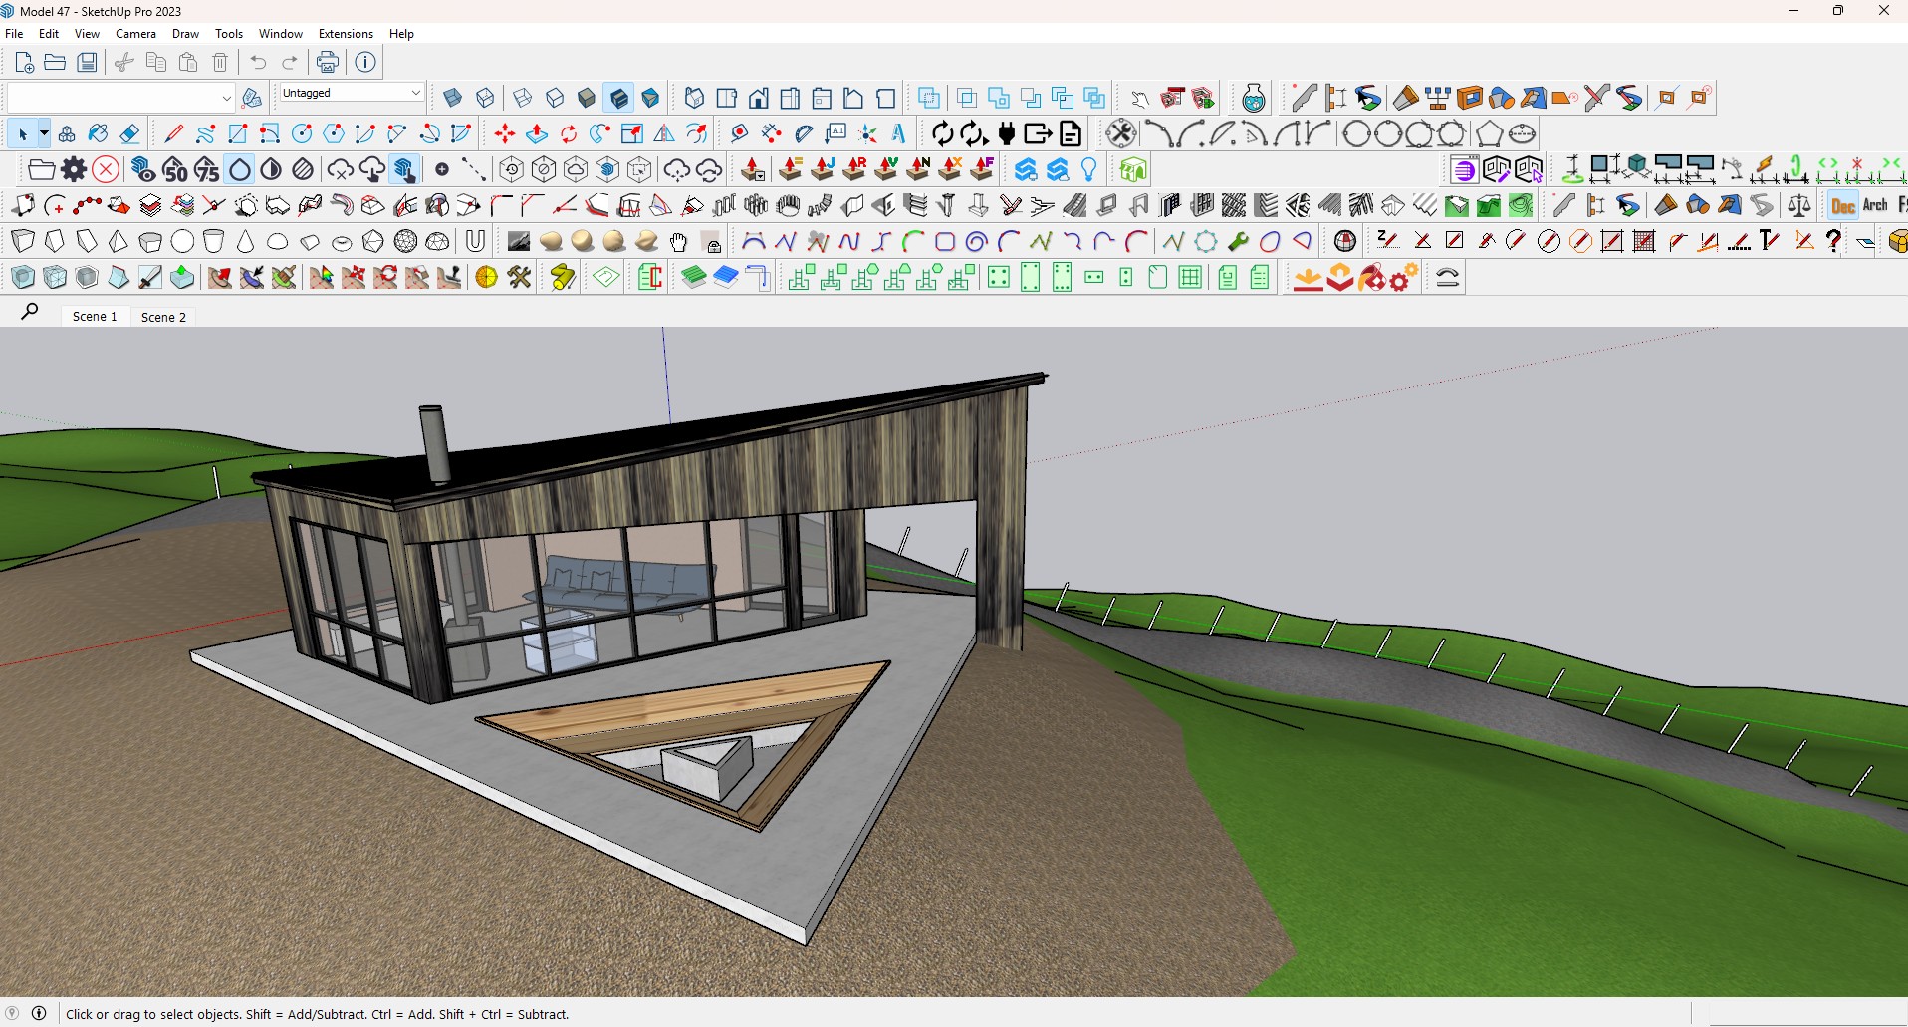Click the Redo arrow icon

coord(290,62)
